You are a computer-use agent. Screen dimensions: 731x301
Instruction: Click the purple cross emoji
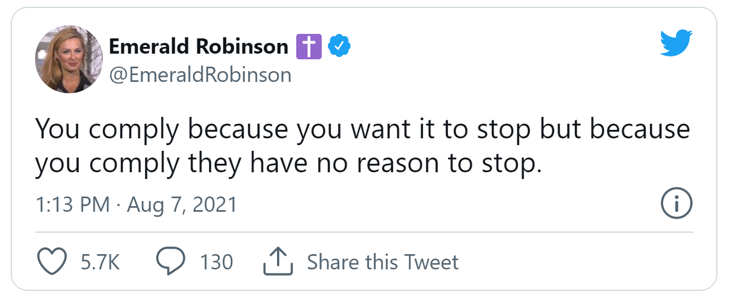[309, 47]
